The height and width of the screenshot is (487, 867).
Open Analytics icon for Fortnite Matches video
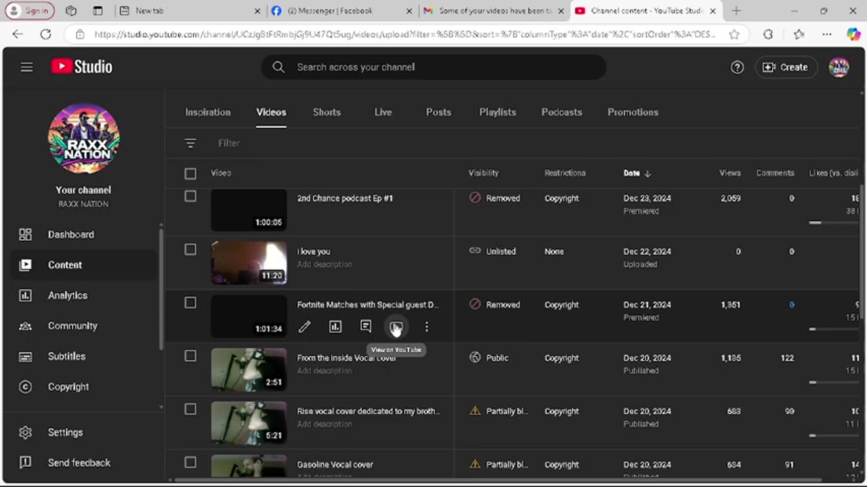click(335, 327)
